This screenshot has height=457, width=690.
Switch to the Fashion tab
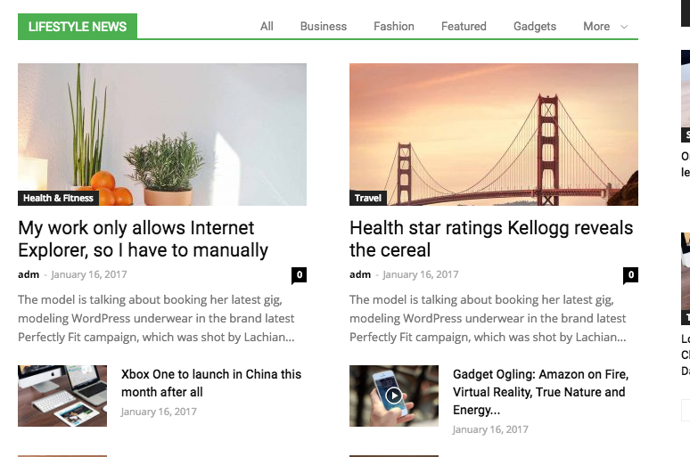(x=394, y=27)
